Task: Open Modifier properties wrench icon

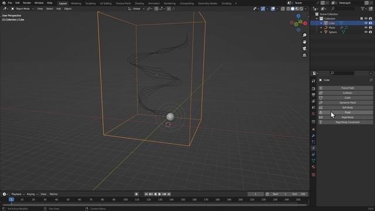Action: [x=313, y=135]
